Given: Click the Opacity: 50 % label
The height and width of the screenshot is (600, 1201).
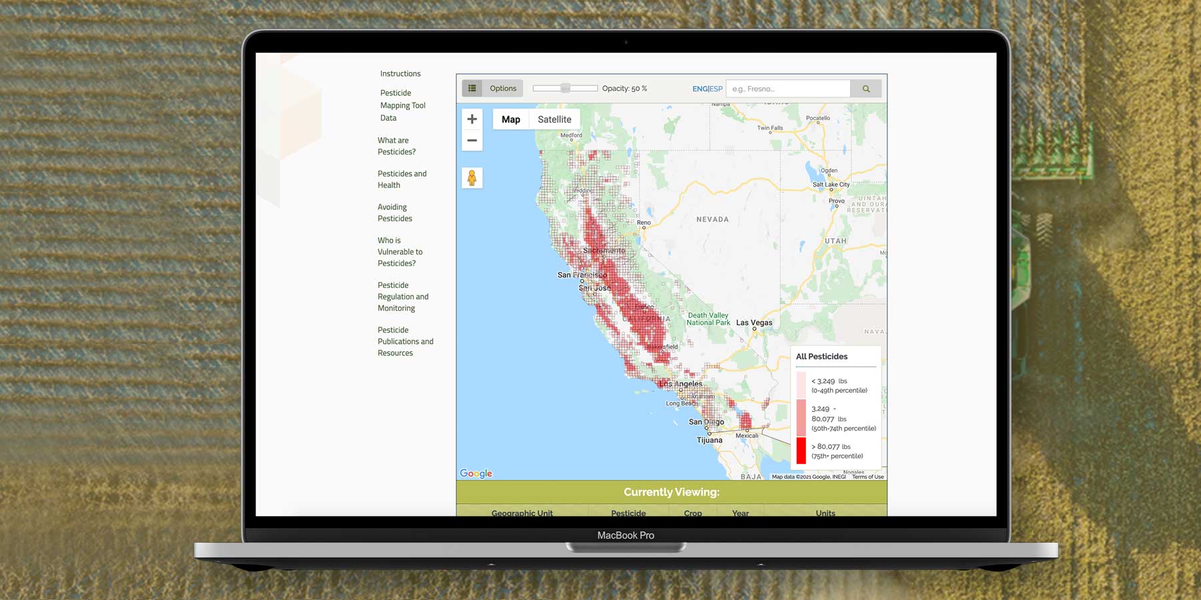Looking at the screenshot, I should click(x=625, y=89).
